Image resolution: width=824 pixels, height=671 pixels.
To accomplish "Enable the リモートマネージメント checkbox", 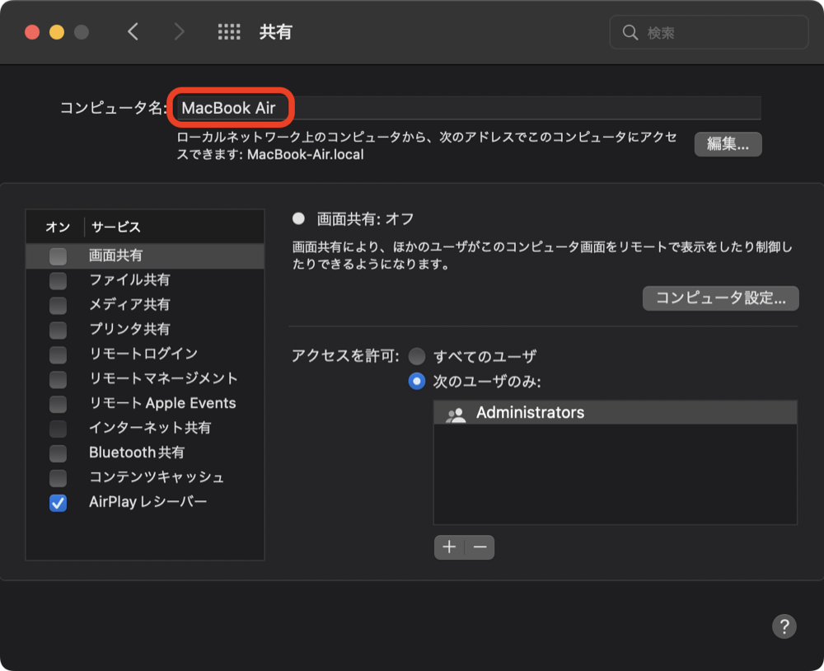I will point(58,379).
